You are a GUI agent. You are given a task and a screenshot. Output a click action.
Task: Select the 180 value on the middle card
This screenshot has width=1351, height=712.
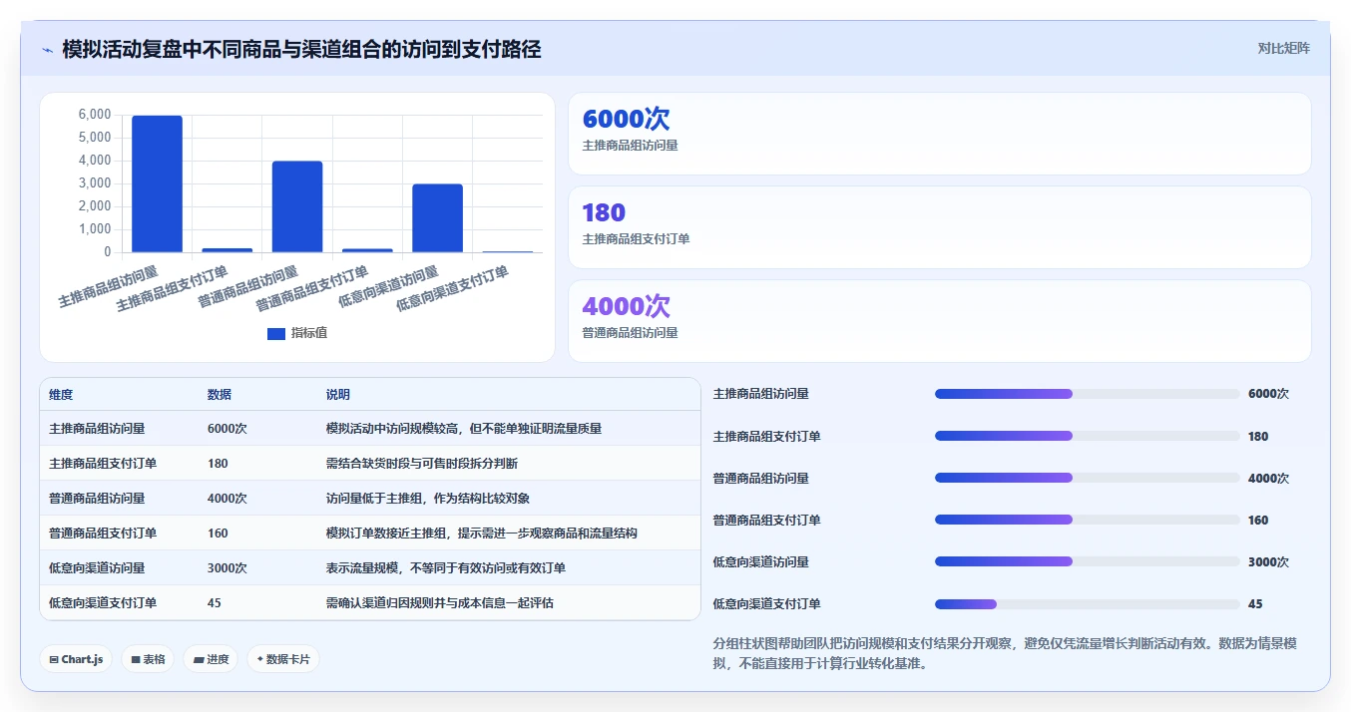click(604, 212)
